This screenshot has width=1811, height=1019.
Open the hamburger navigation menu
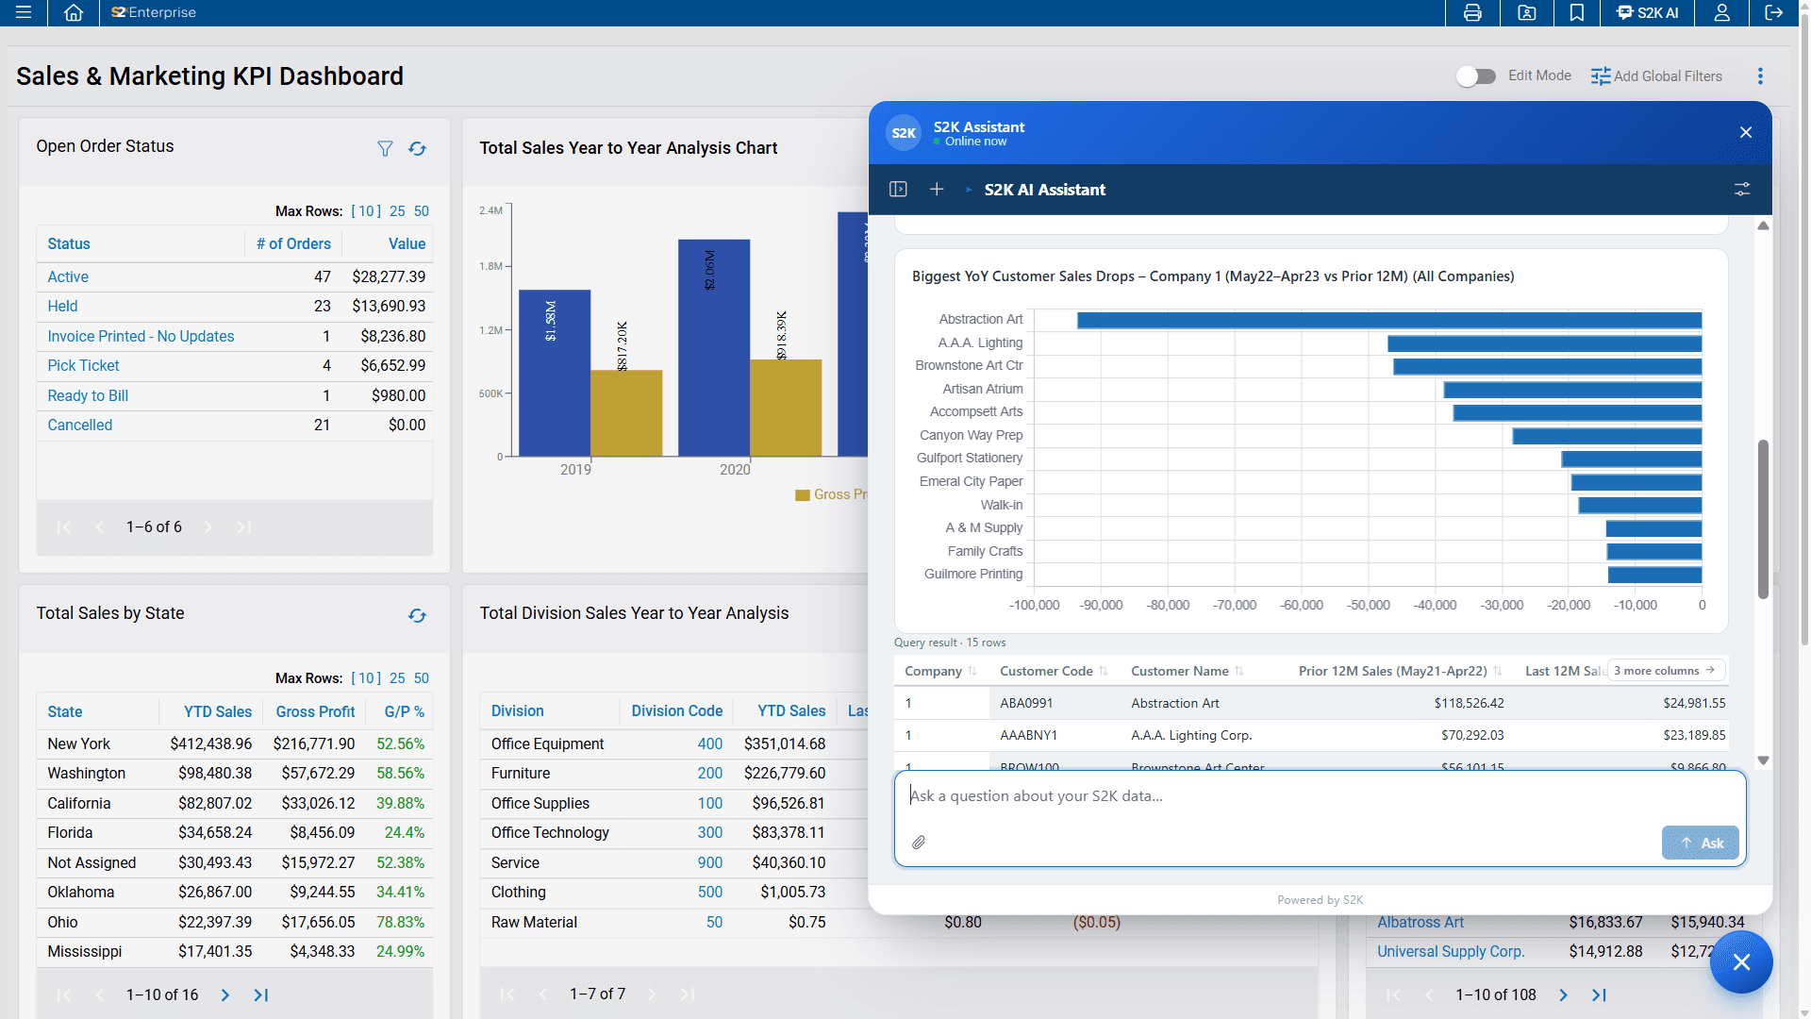[x=24, y=12]
